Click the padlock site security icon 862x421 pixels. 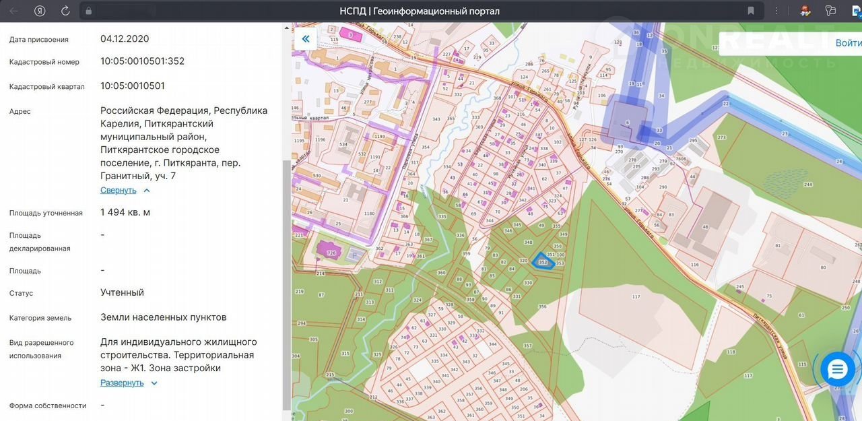pos(88,11)
